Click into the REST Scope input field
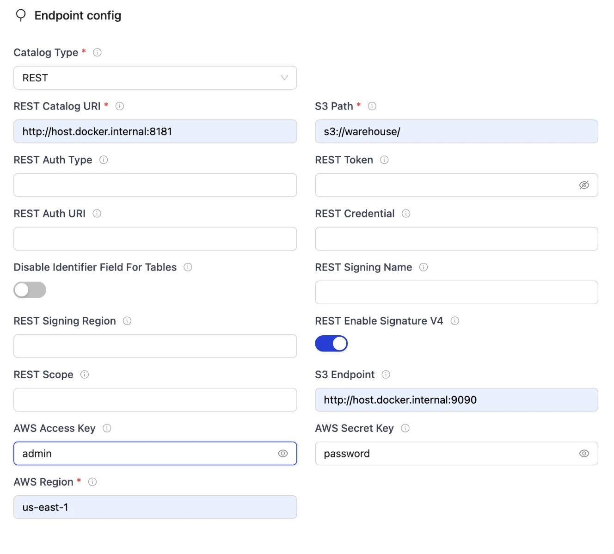The width and height of the screenshot is (614, 554). point(155,400)
